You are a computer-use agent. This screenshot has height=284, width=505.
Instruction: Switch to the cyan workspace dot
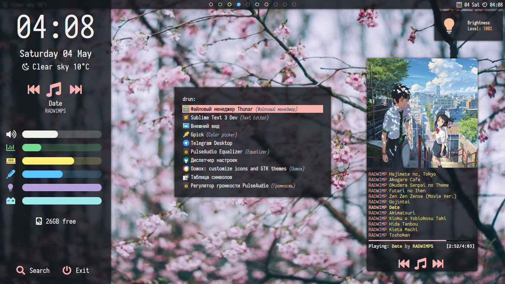point(257,4)
